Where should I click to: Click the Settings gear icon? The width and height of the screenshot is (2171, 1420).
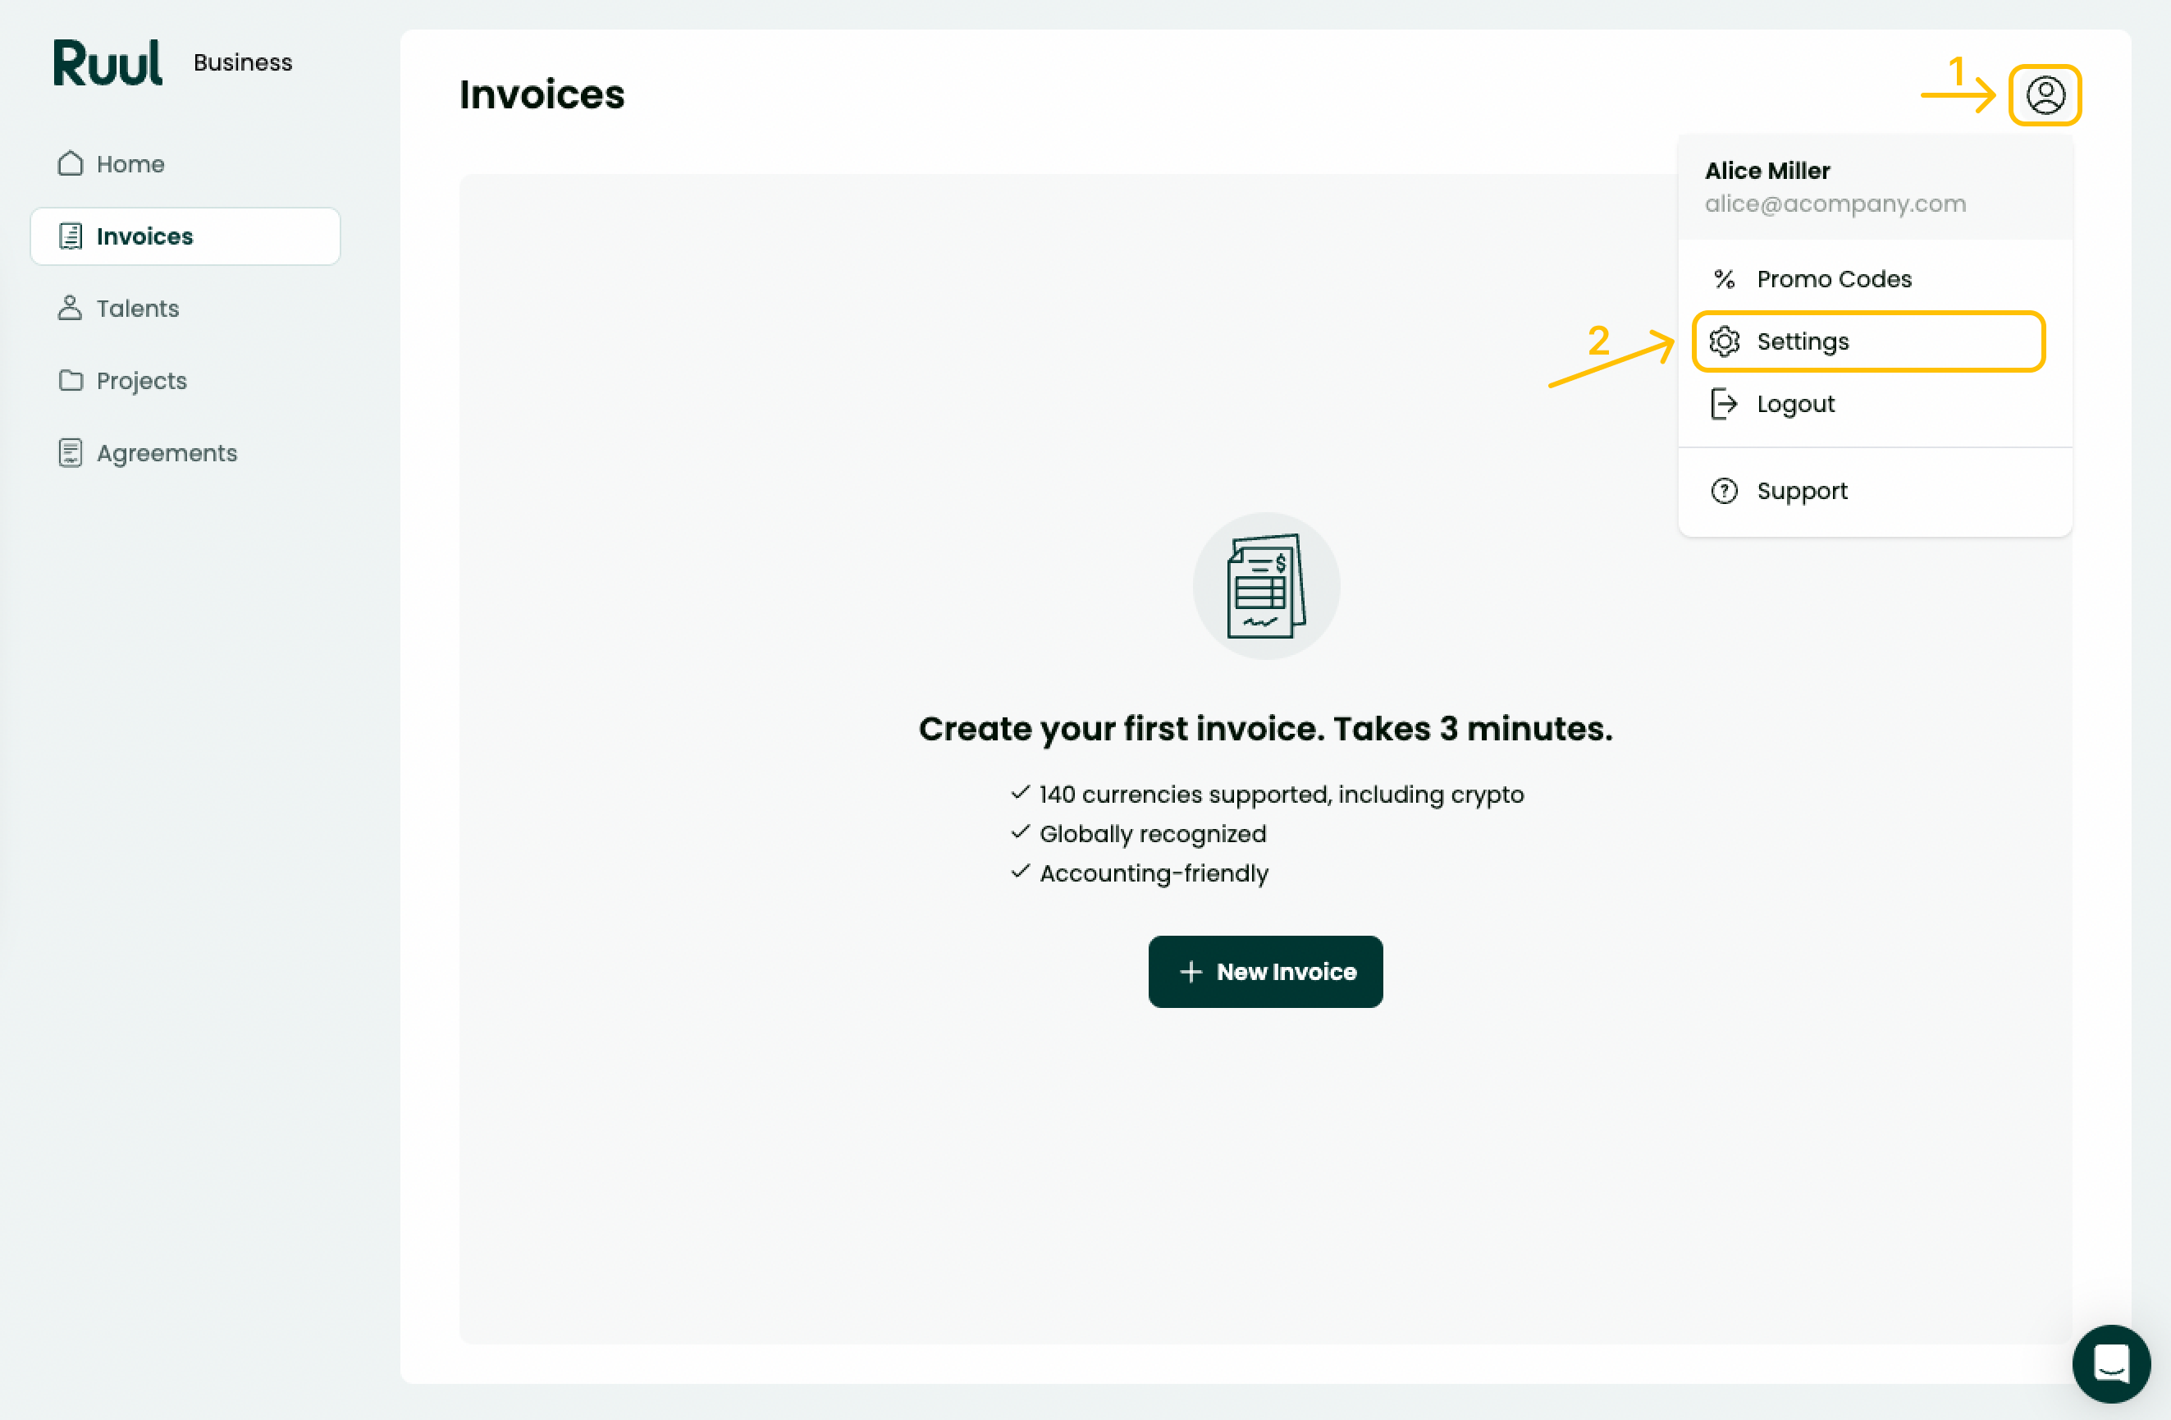point(1724,341)
